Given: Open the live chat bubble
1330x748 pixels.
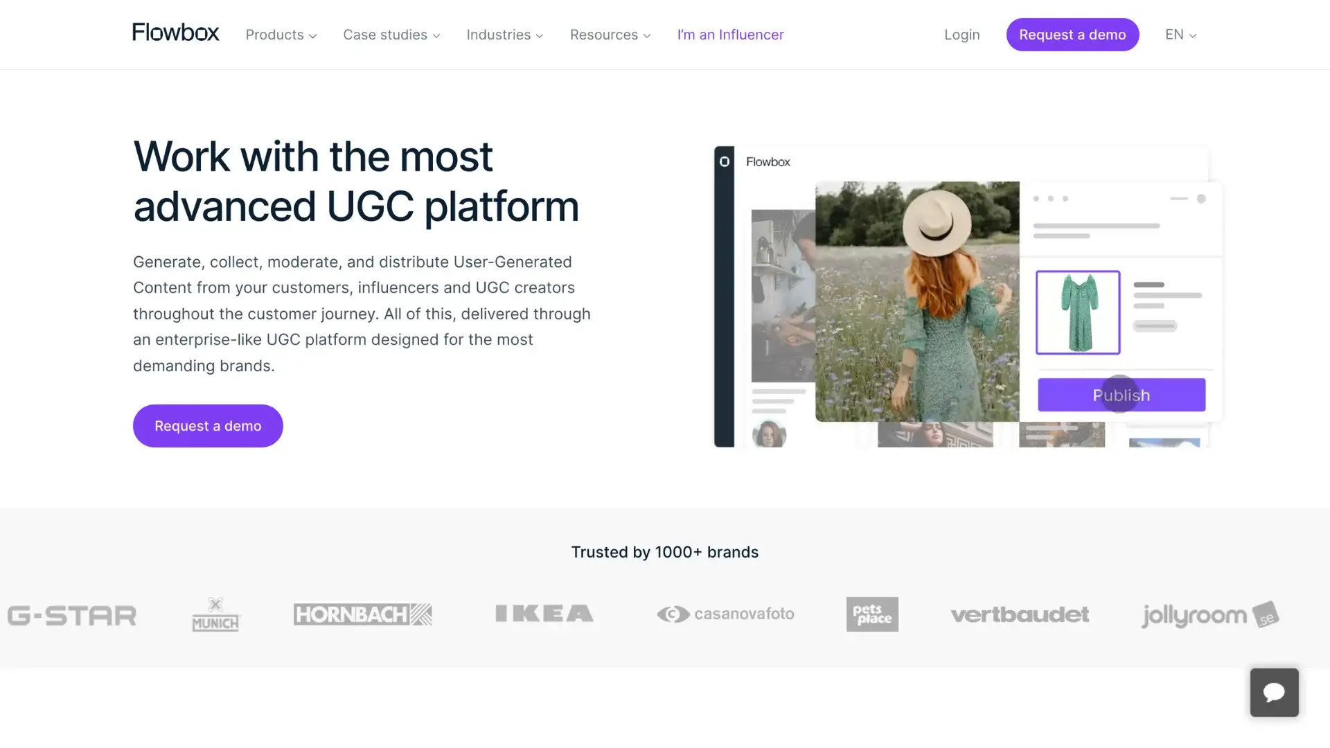Looking at the screenshot, I should pyautogui.click(x=1274, y=693).
